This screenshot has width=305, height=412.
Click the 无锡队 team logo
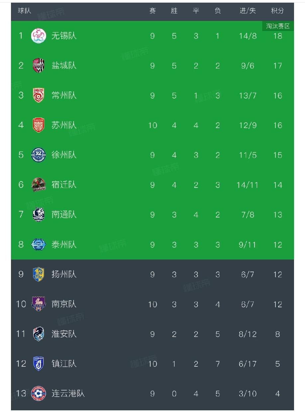(39, 36)
